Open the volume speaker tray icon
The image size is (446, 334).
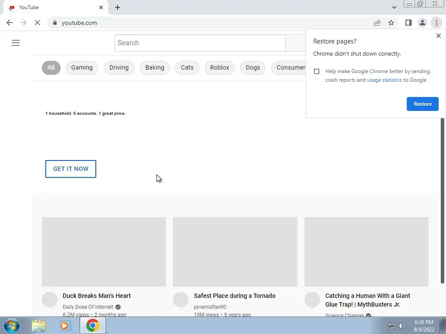(x=402, y=326)
